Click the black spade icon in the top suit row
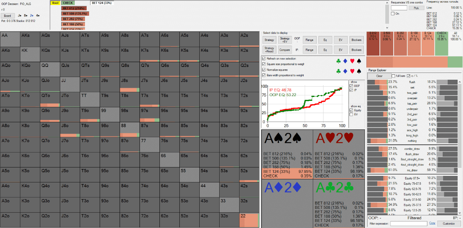Image resolution: width=463 pixels, height=228 pixels. [360, 60]
